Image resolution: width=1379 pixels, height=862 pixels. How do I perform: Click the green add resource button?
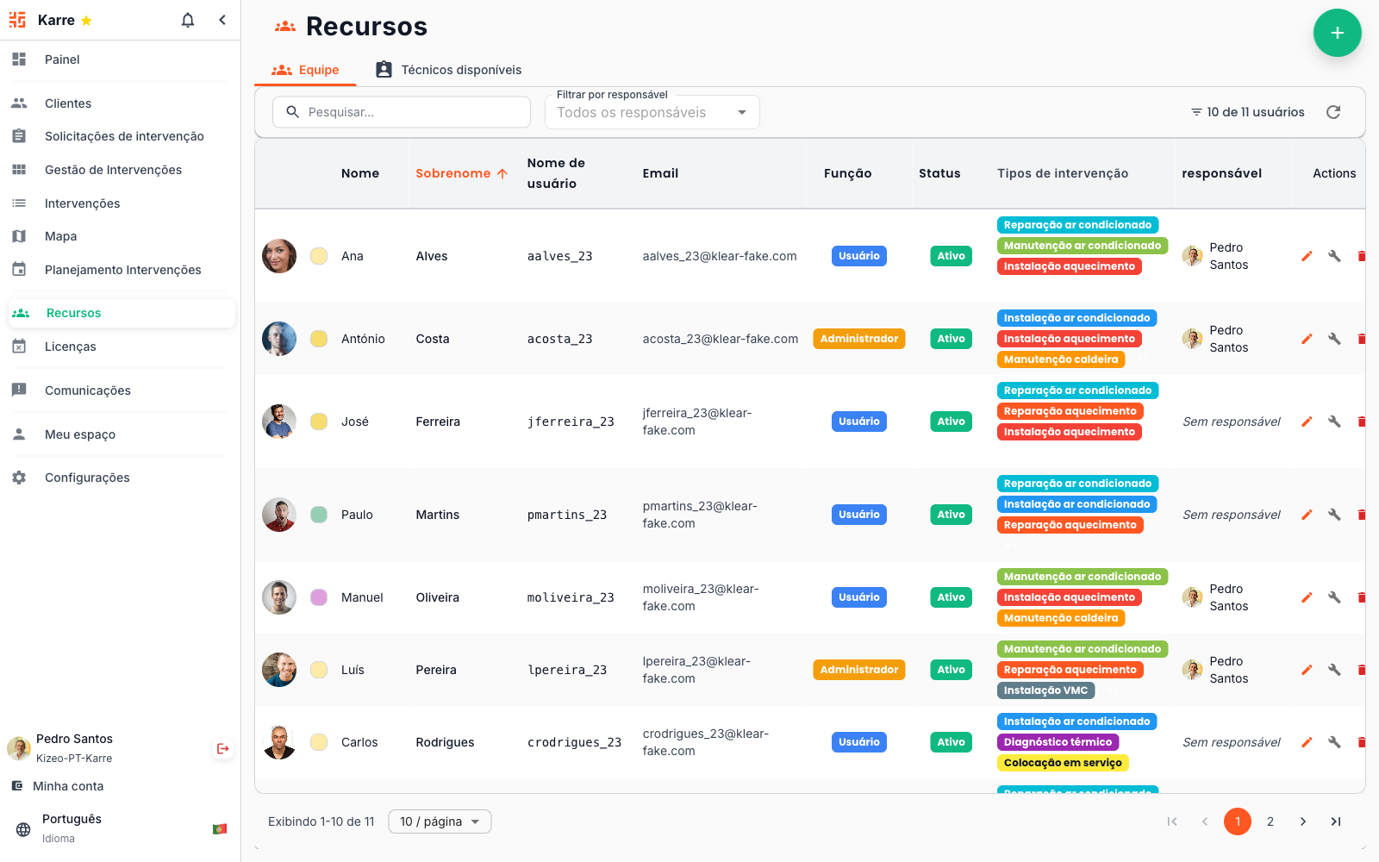(1337, 33)
